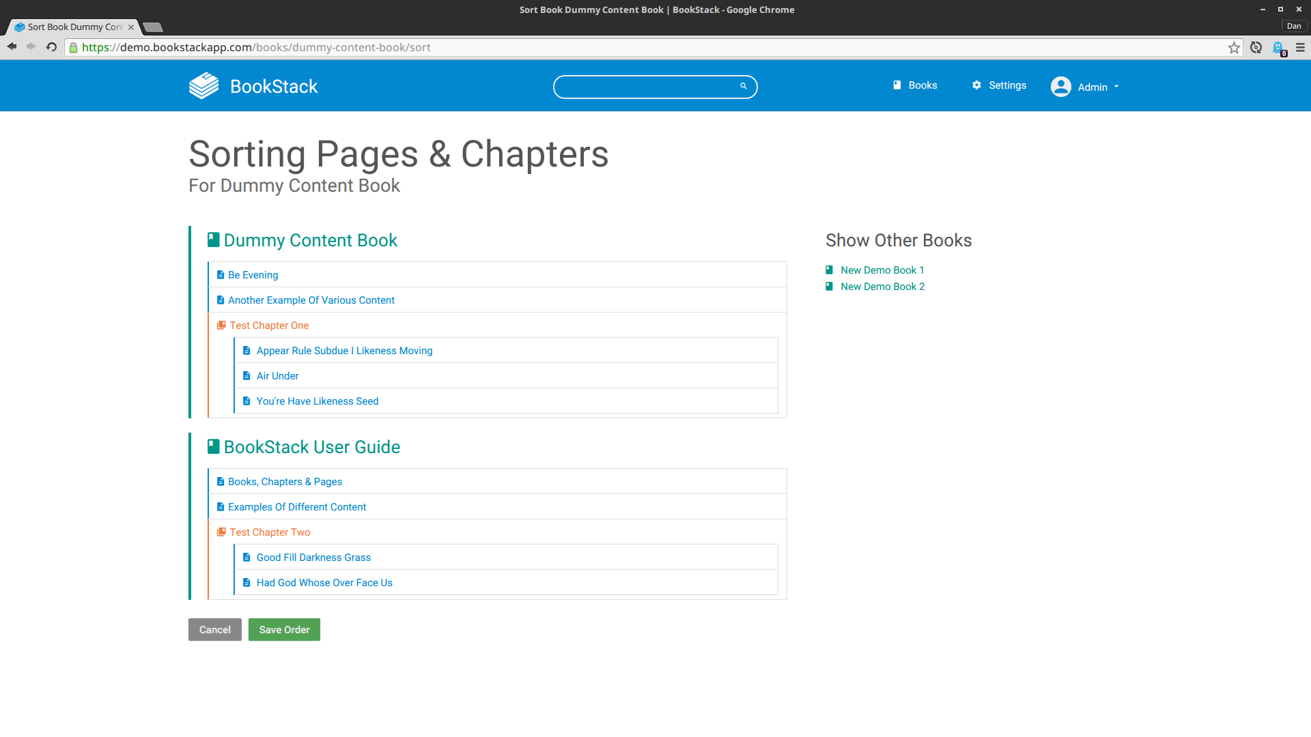Click the chapter icon beside Test Chapter Two
This screenshot has height=737, width=1311.
click(x=221, y=531)
